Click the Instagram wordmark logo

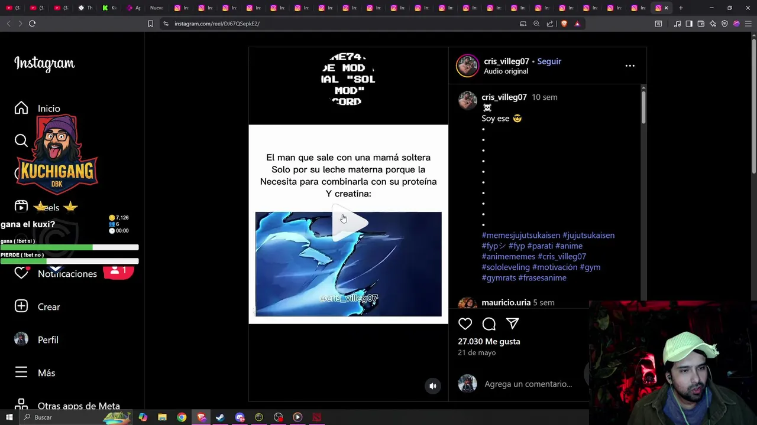[x=44, y=63]
